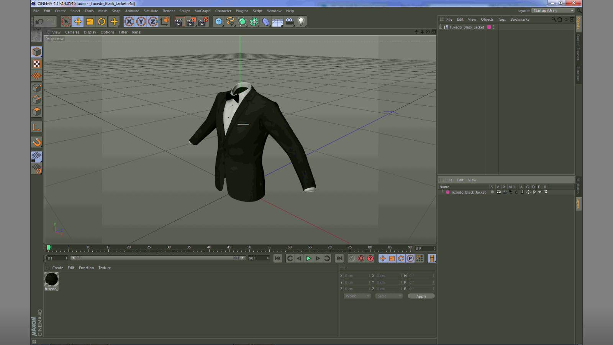Click the pink layer color swatch of Tuxedo_Black_Jacket
The width and height of the screenshot is (613, 345).
[x=489, y=27]
